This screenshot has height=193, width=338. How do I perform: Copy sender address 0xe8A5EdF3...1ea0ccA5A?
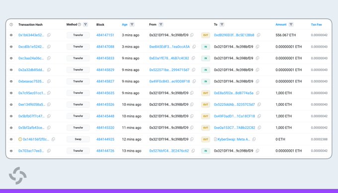[x=194, y=47]
